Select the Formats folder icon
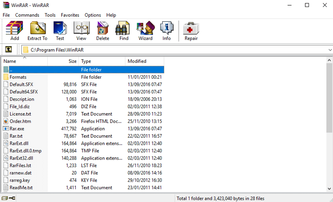Screen dimensions: 333x202 6,77
